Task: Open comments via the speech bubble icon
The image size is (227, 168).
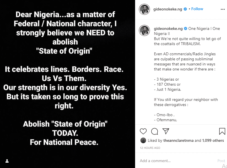Action: click(x=155, y=131)
